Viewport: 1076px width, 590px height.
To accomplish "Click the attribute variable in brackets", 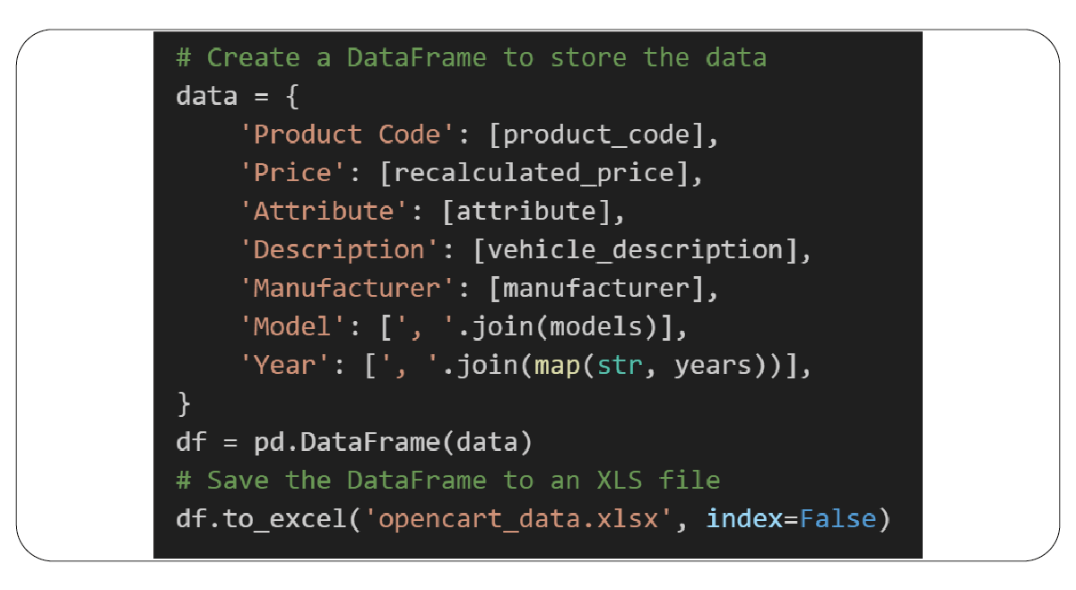I will (x=527, y=212).
